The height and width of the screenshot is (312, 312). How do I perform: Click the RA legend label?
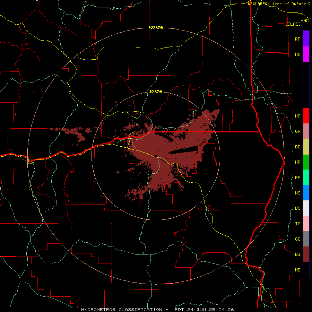(x=297, y=178)
